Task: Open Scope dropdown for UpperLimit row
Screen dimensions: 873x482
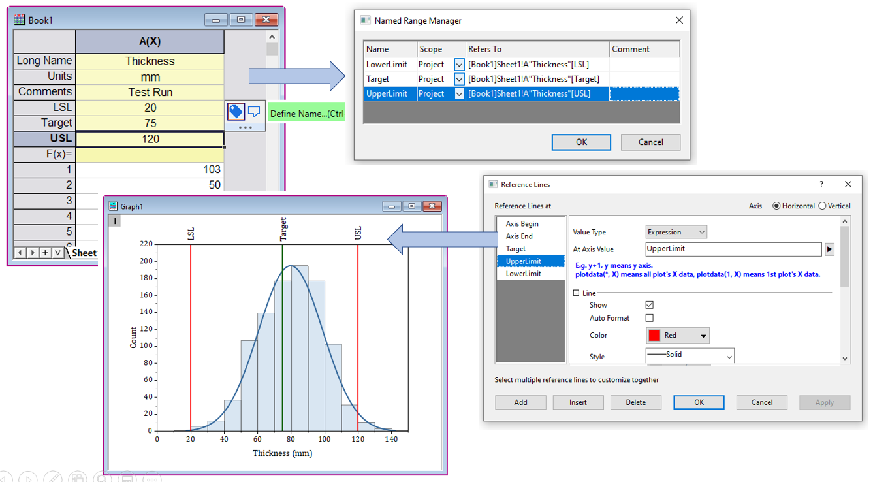Action: [459, 94]
